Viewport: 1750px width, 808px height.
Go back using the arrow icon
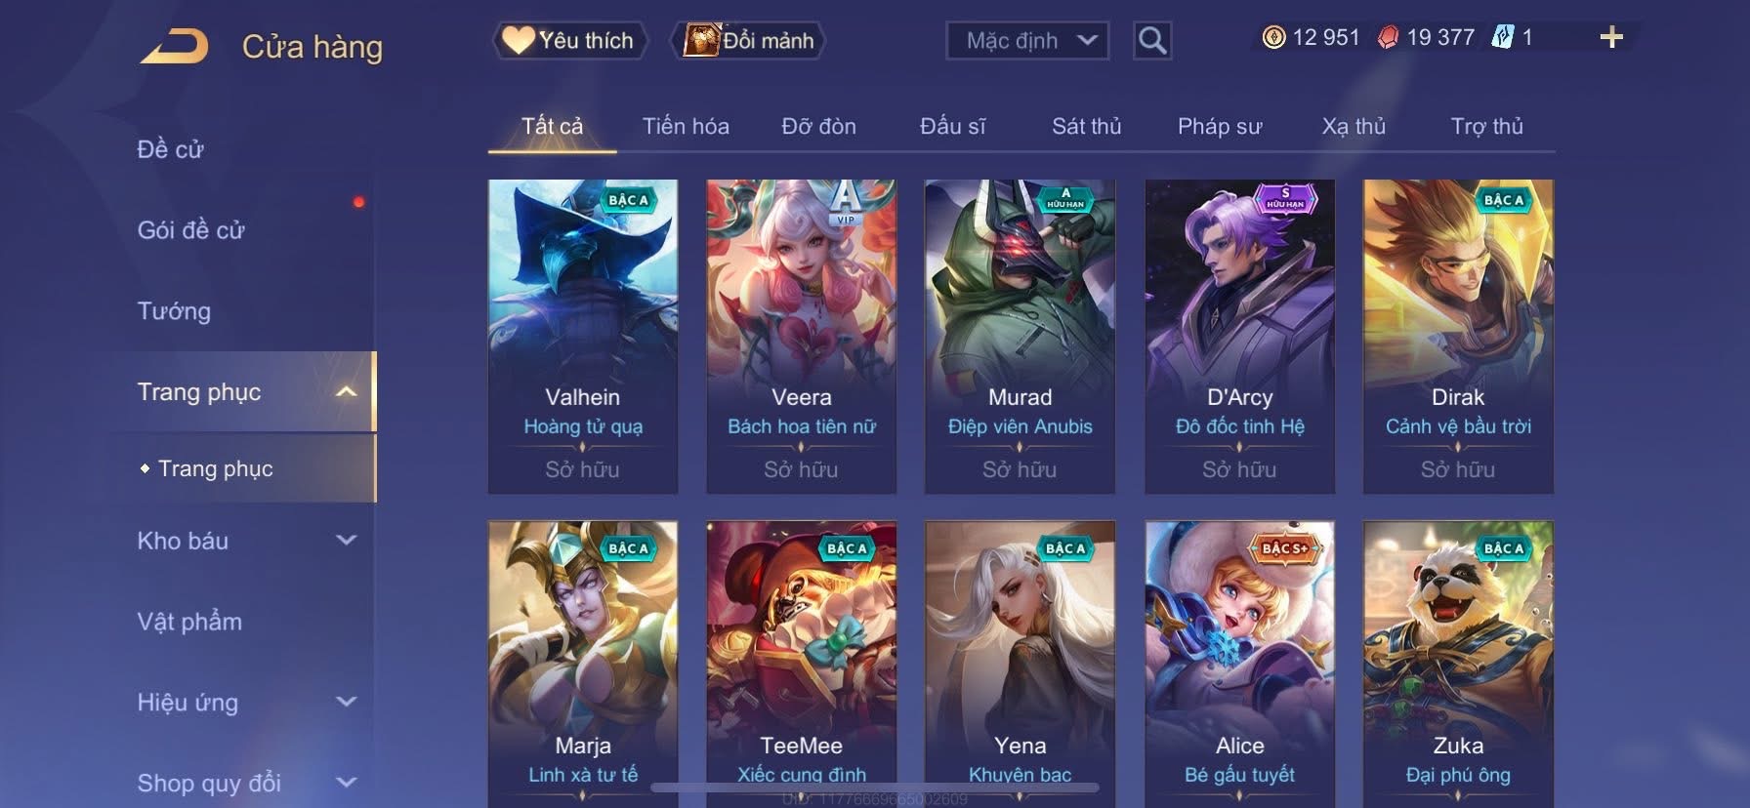[x=175, y=46]
